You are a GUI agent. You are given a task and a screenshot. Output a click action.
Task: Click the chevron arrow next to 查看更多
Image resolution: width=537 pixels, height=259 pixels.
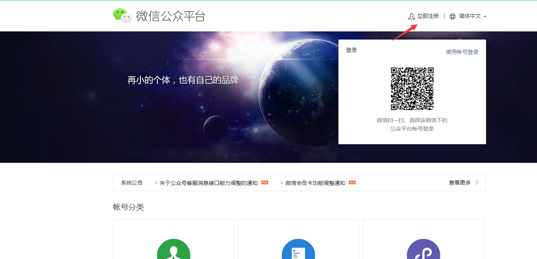(x=477, y=183)
